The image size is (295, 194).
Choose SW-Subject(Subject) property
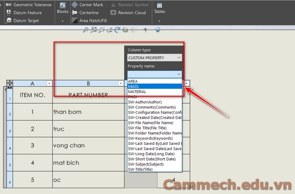point(155,164)
